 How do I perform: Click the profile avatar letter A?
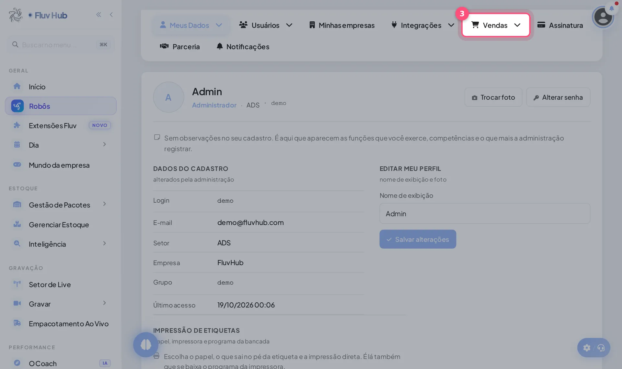point(168,97)
